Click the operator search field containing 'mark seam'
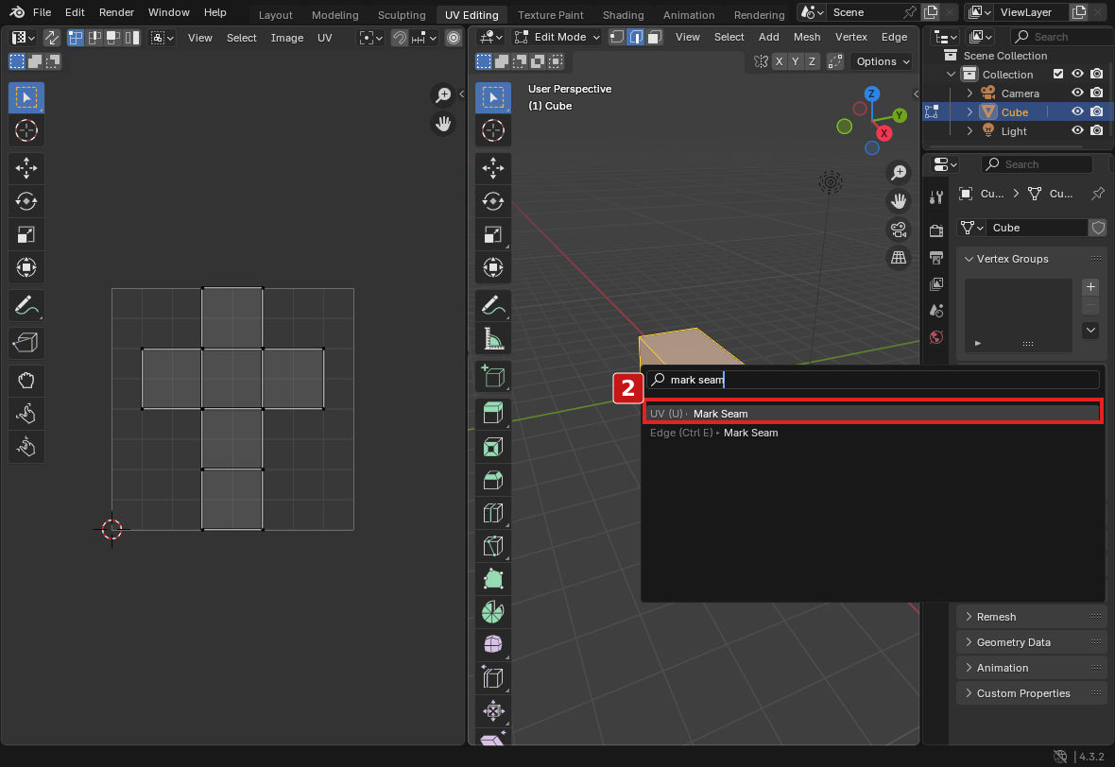1115x767 pixels. point(872,380)
